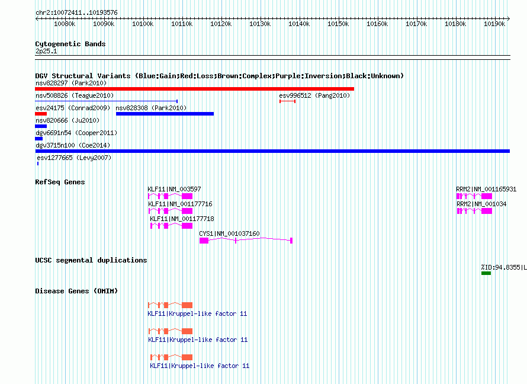527x384 pixels.
Task: Click the full-width blue dgv3715n100 gain bar
Action: [272, 151]
